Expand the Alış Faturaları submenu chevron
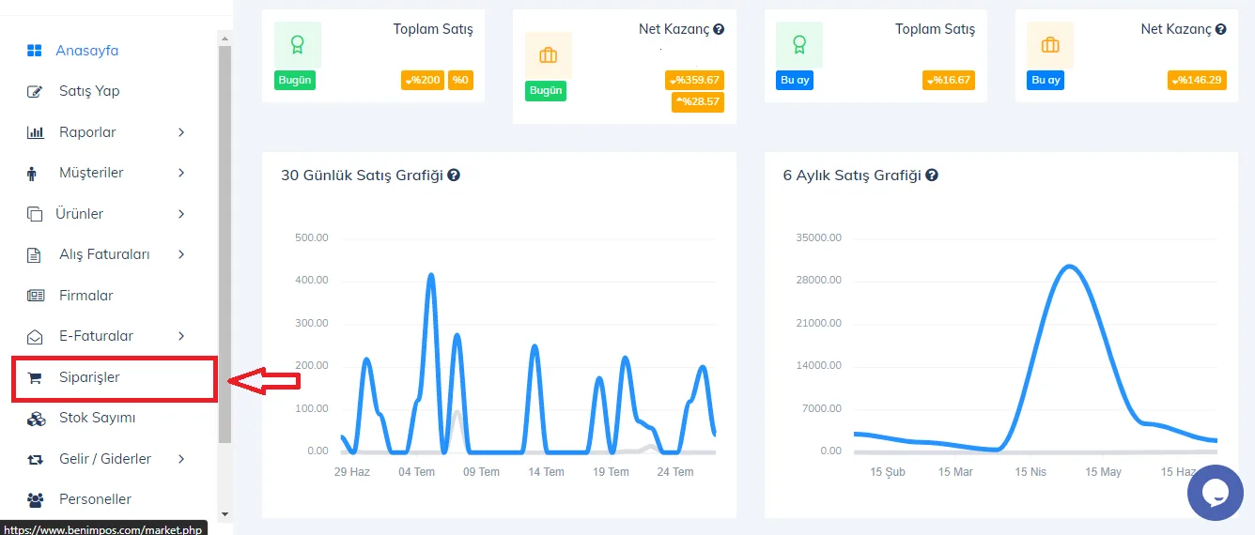Viewport: 1255px width, 535px height. tap(181, 254)
